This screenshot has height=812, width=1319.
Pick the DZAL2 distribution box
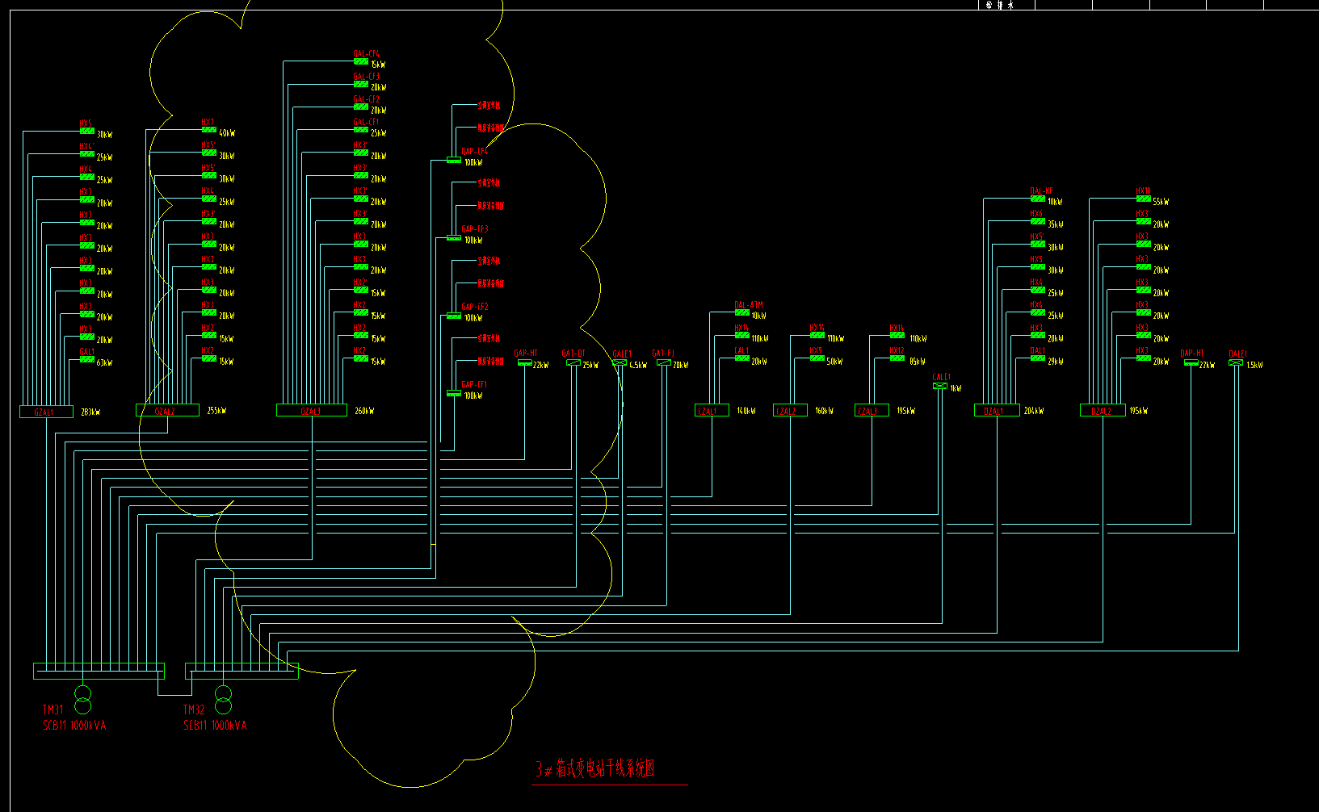1103,411
